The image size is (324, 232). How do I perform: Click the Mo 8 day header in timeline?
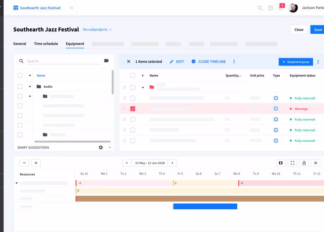pos(237,174)
